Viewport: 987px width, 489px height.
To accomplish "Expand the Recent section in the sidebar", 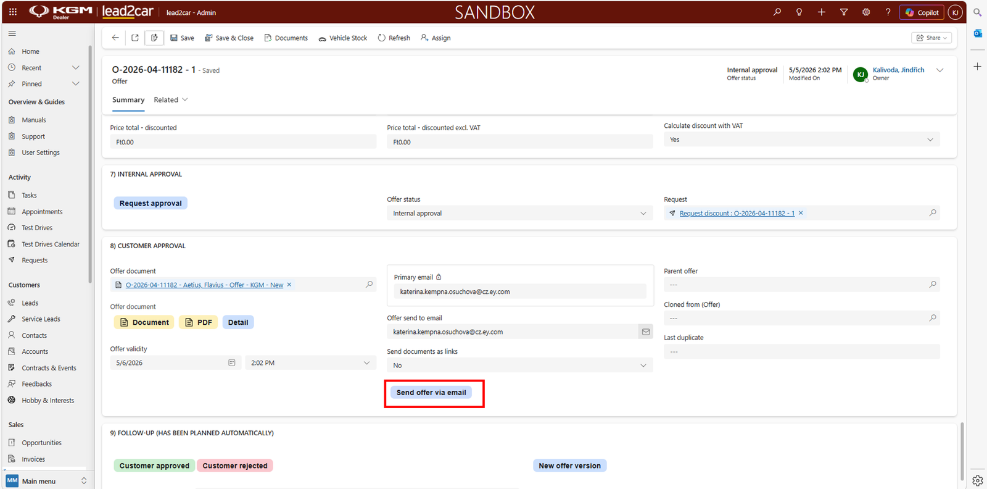I will coord(76,68).
